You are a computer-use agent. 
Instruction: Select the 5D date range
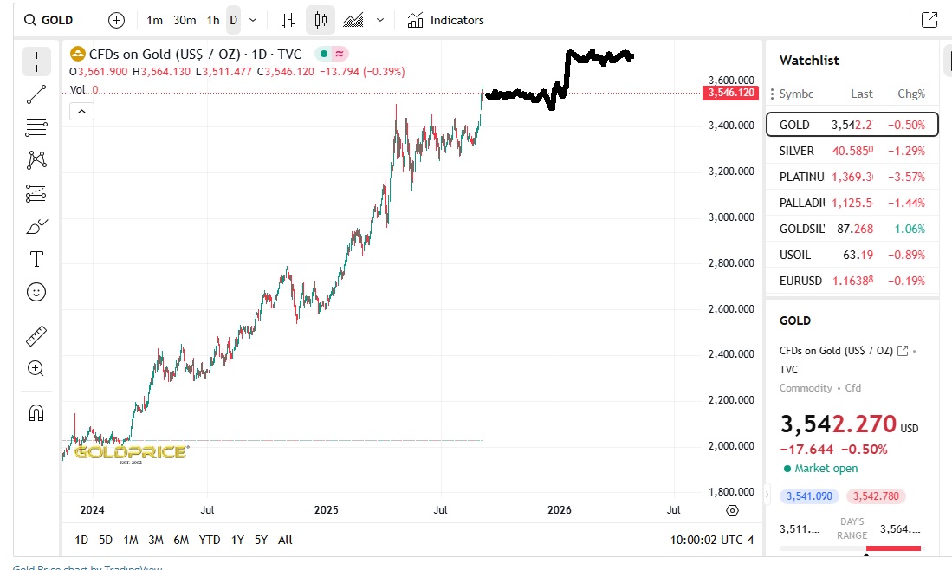[106, 540]
